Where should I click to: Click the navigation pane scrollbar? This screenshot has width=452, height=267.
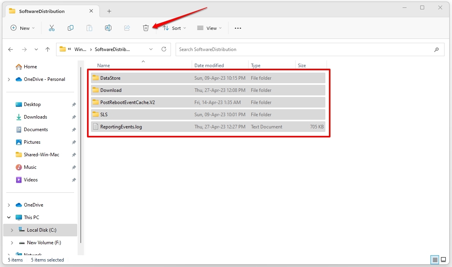click(x=81, y=155)
